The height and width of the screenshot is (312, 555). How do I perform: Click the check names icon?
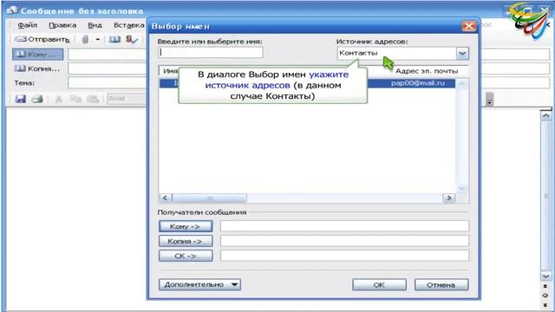click(132, 39)
